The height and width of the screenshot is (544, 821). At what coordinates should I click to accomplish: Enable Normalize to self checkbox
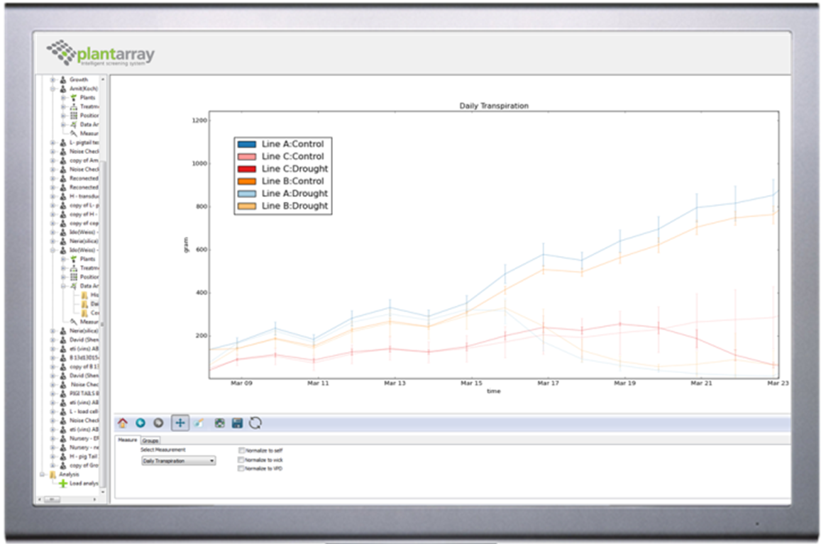[x=242, y=450]
